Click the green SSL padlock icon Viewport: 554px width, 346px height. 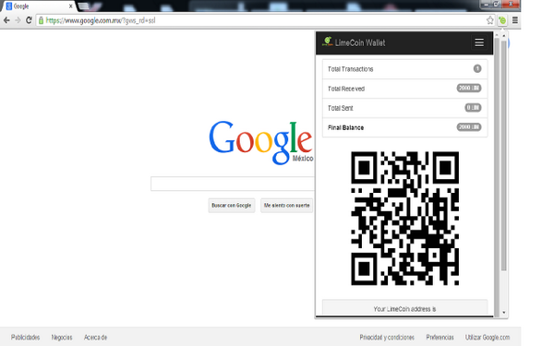[41, 20]
